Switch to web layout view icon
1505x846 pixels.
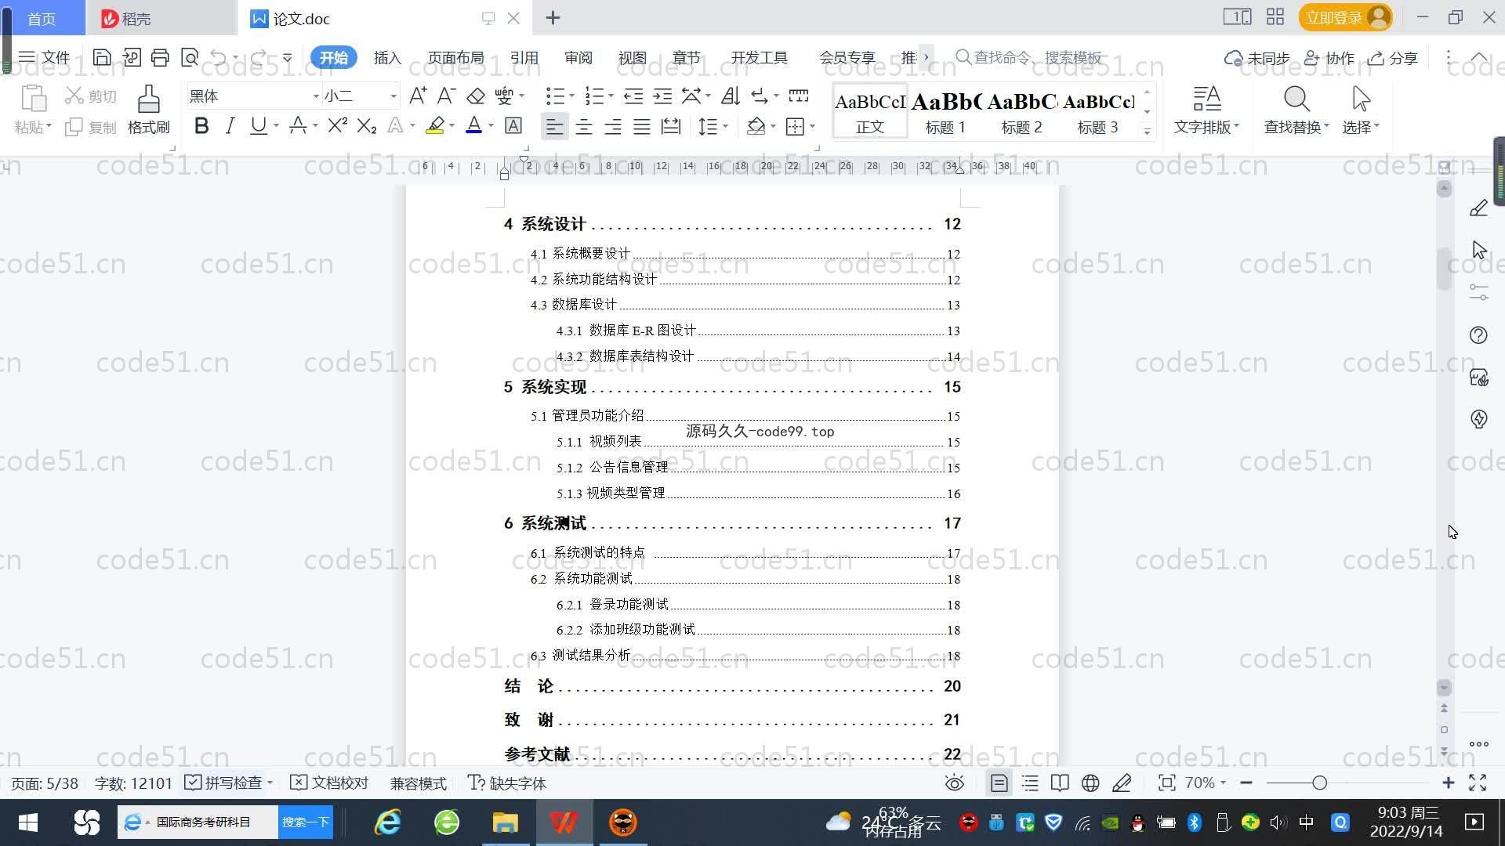click(x=1090, y=783)
